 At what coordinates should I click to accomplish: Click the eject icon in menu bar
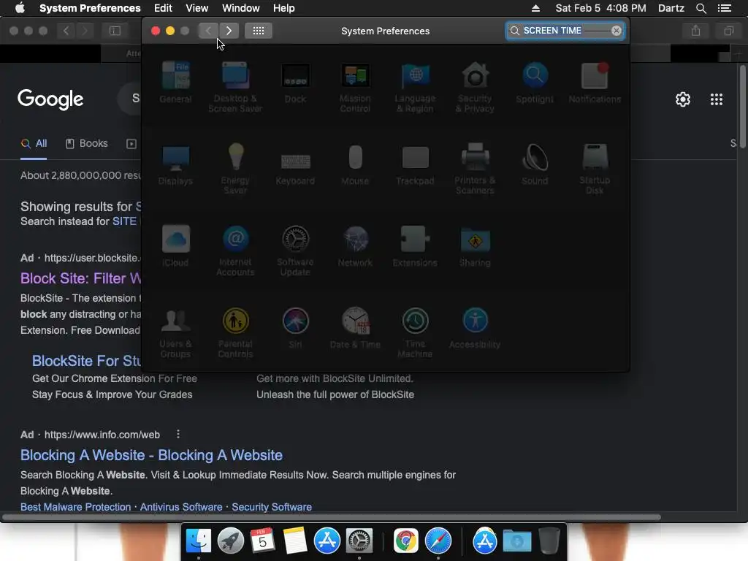coord(535,8)
